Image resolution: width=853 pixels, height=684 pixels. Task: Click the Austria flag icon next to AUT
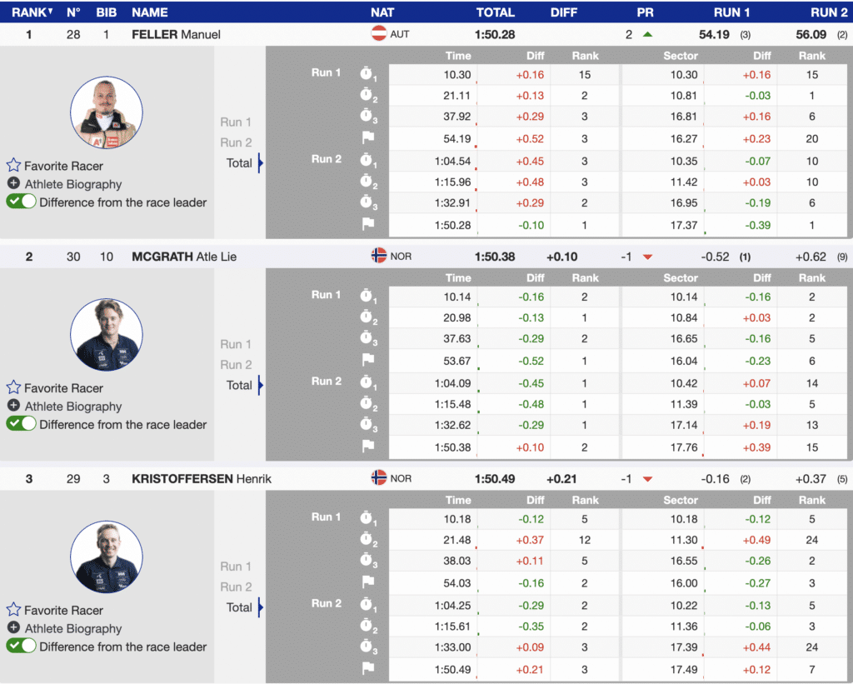[x=379, y=34]
